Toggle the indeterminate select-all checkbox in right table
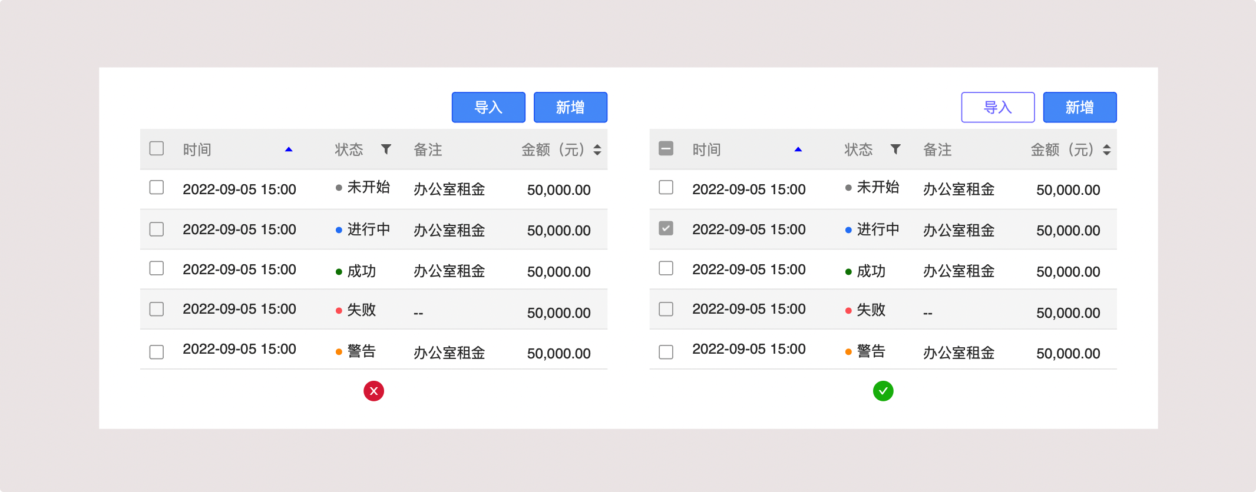Image resolution: width=1256 pixels, height=492 pixels. (x=666, y=148)
